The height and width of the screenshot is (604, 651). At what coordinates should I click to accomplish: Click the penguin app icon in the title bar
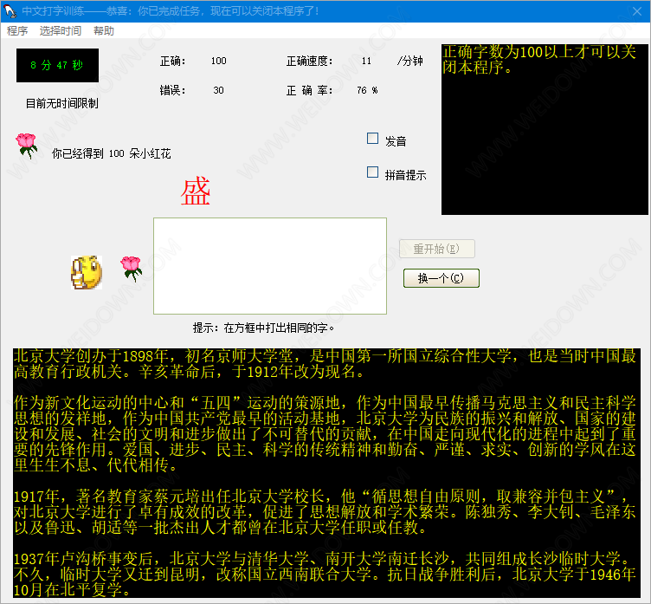[x=10, y=10]
